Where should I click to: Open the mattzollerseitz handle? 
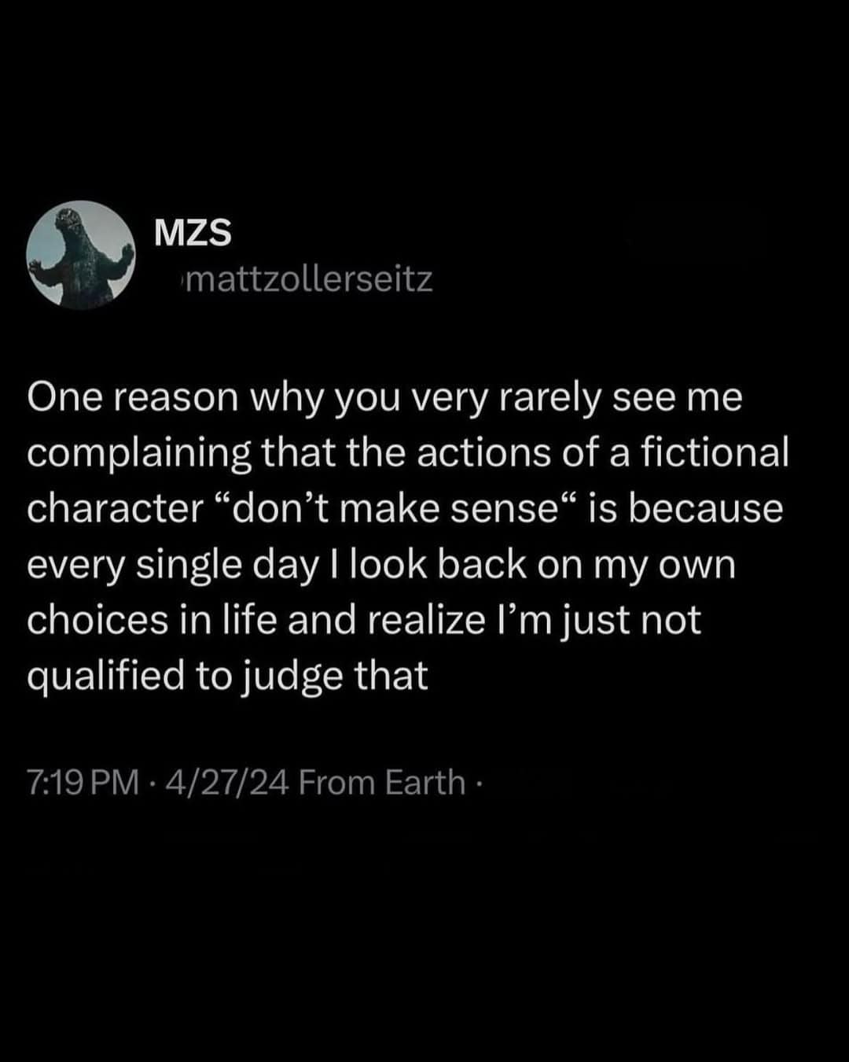(x=311, y=279)
